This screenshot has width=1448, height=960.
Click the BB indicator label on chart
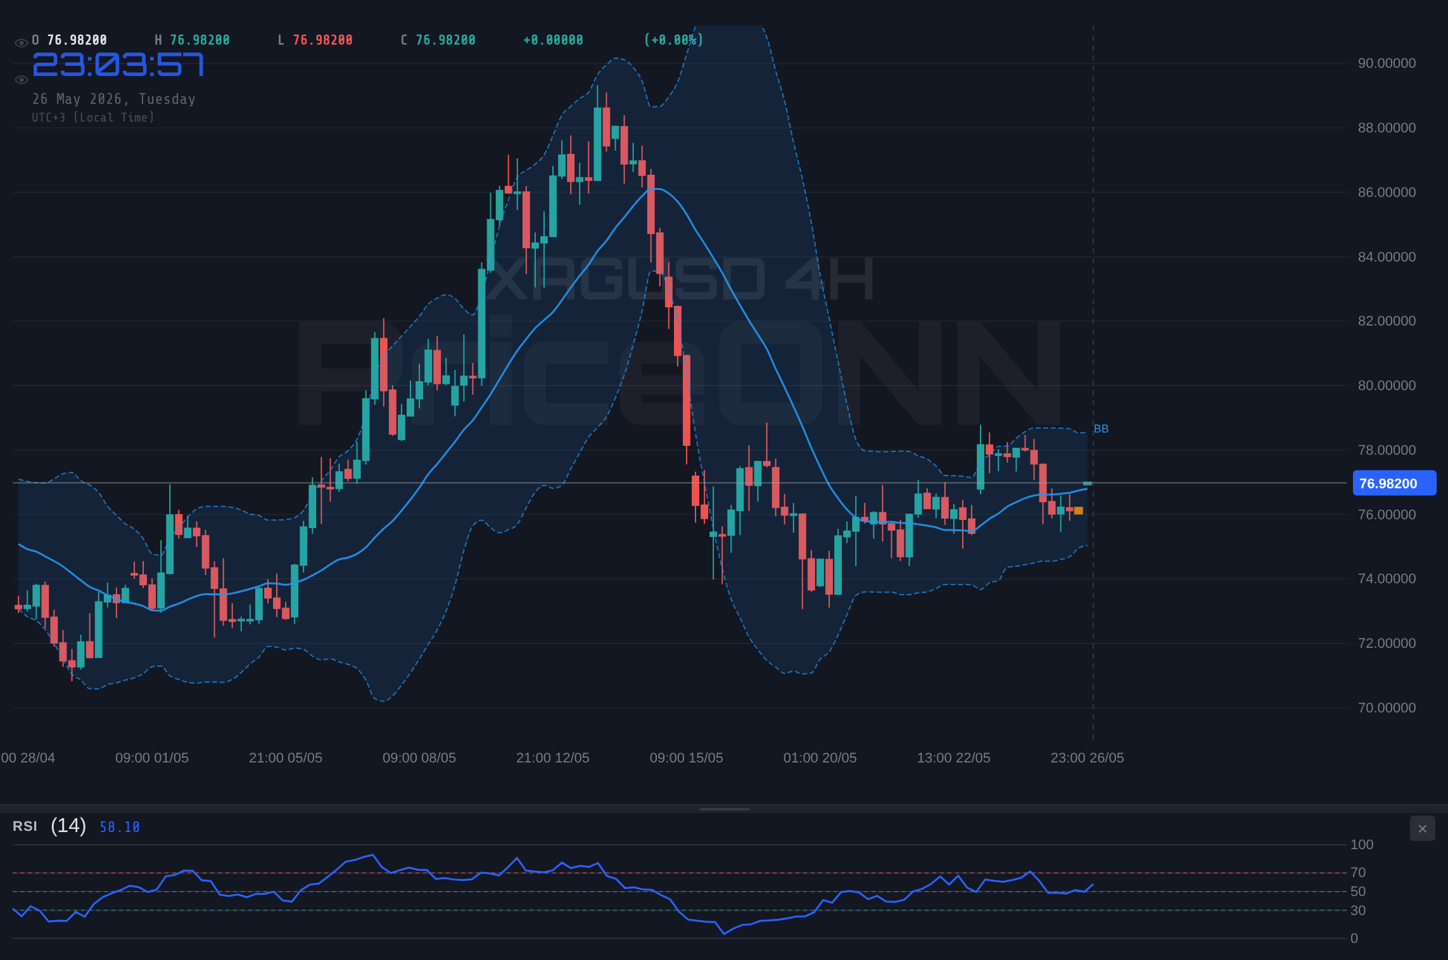pos(1101,429)
